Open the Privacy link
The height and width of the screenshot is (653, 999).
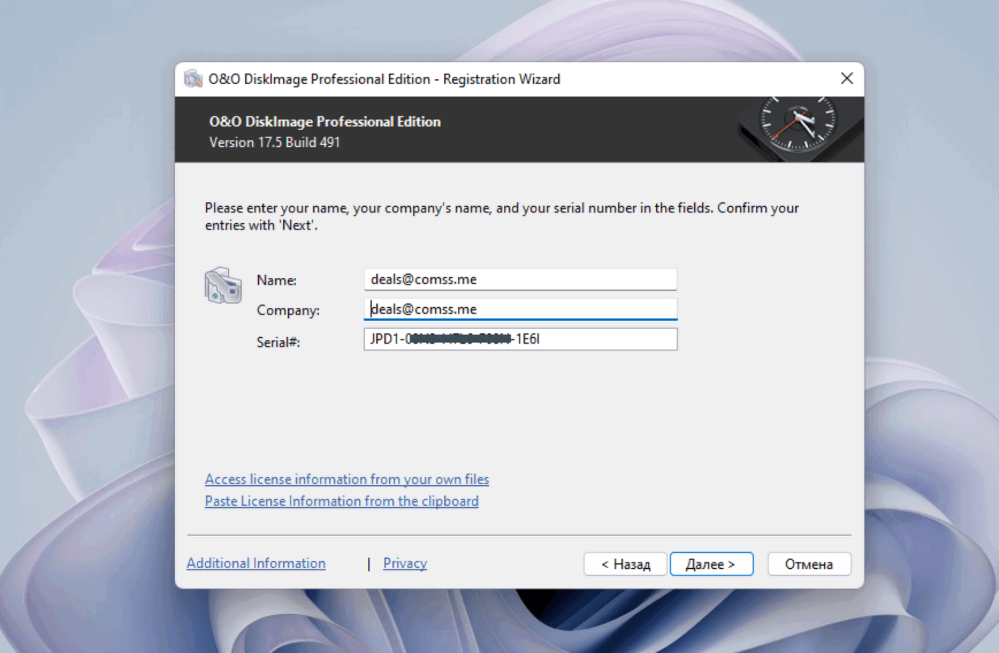405,563
